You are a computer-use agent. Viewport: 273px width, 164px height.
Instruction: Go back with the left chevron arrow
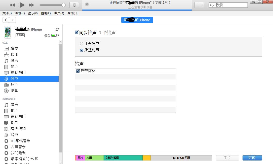(x=6, y=20)
